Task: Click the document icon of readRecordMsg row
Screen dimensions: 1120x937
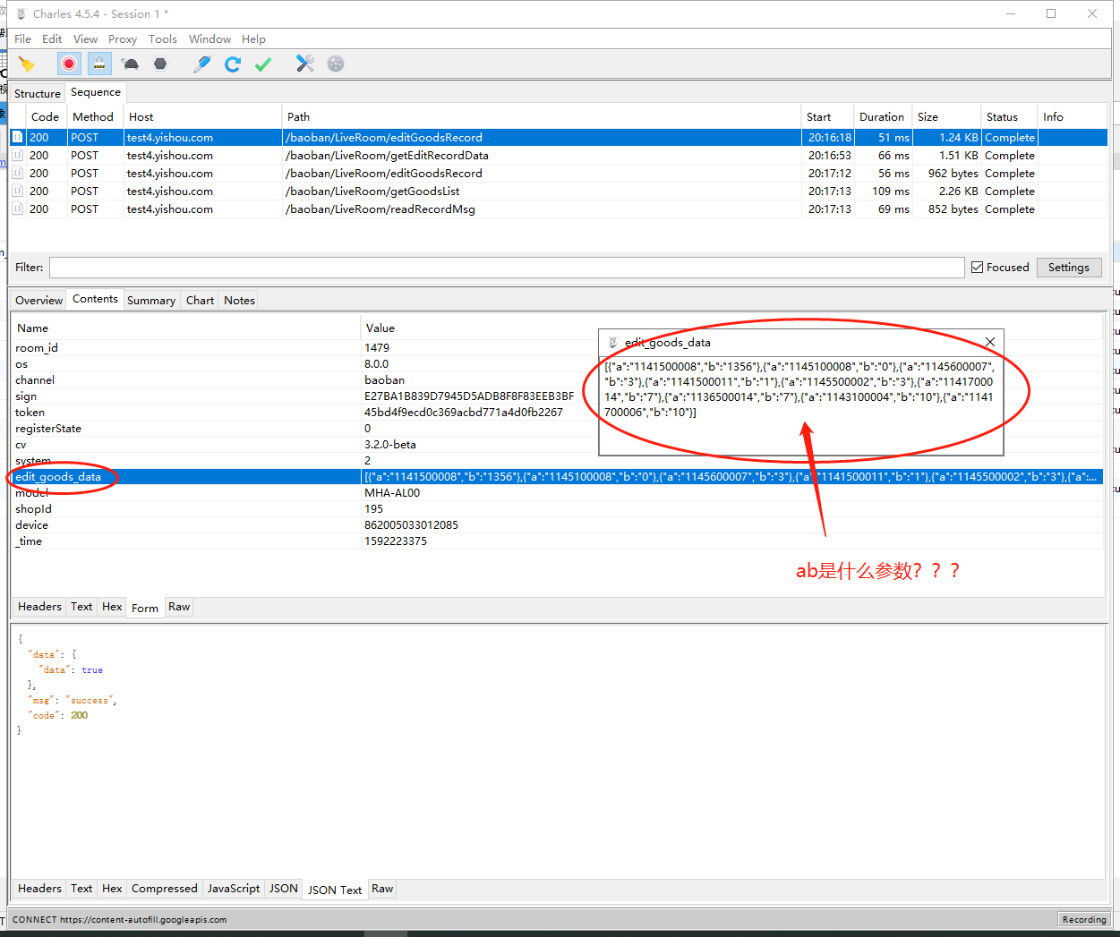Action: coord(18,209)
